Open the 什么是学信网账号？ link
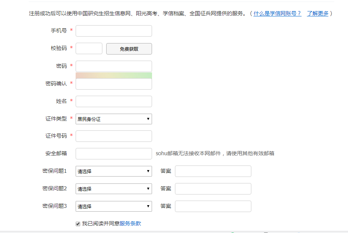Image resolution: width=348 pixels, height=233 pixels. [277, 13]
